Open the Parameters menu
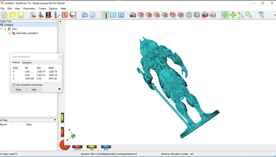 point(29,8)
